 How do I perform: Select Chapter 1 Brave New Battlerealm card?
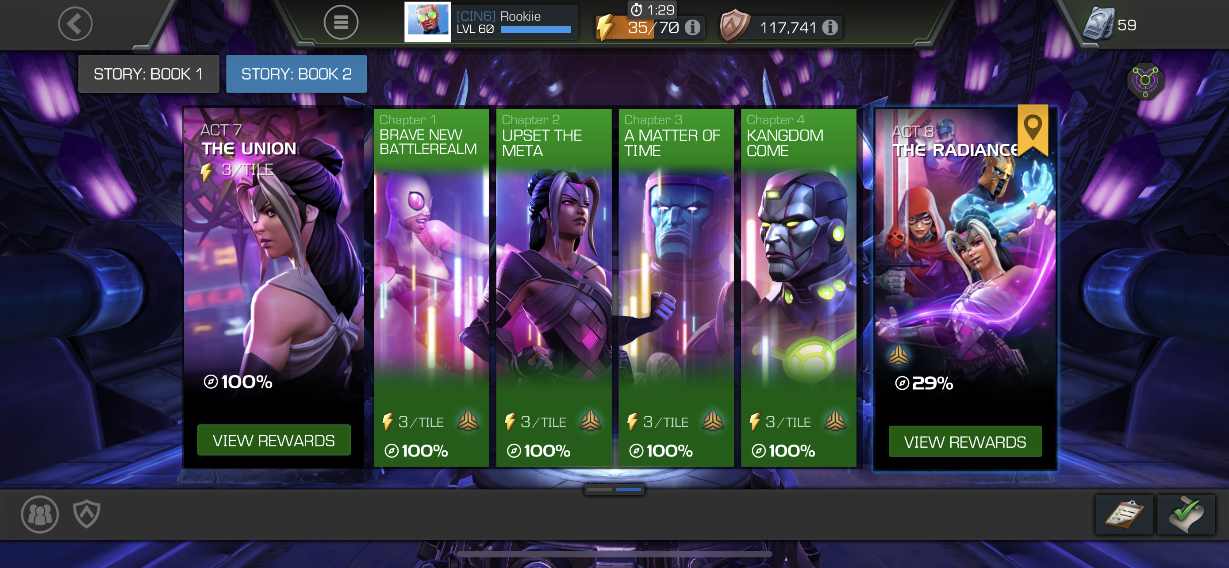[x=431, y=288]
